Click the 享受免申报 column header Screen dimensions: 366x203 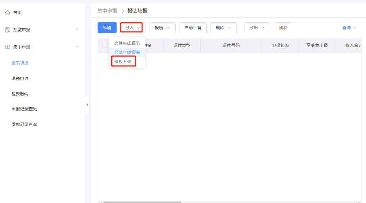317,45
